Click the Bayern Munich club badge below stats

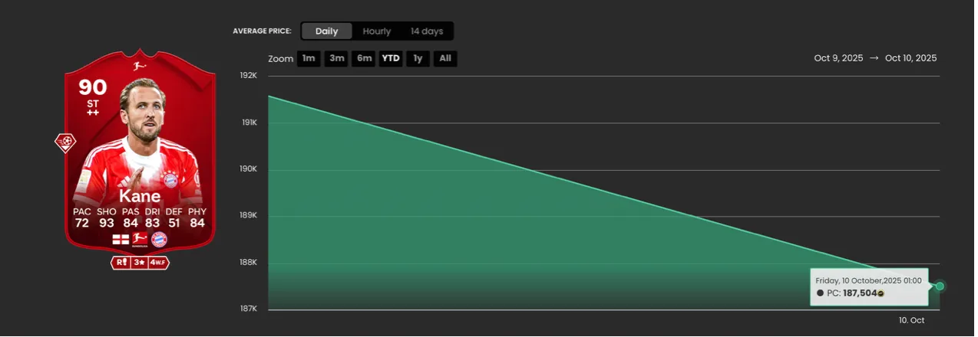[159, 240]
